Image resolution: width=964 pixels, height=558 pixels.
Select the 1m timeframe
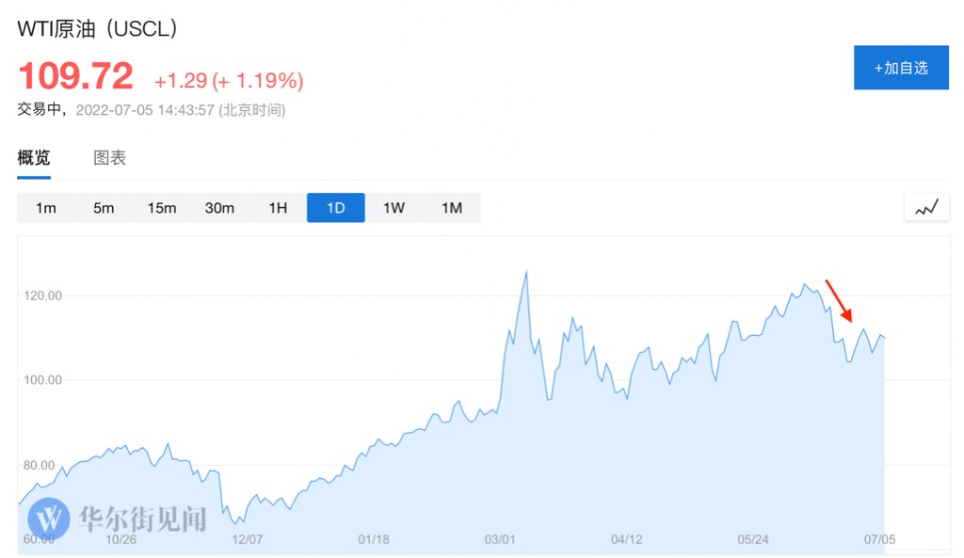(45, 208)
